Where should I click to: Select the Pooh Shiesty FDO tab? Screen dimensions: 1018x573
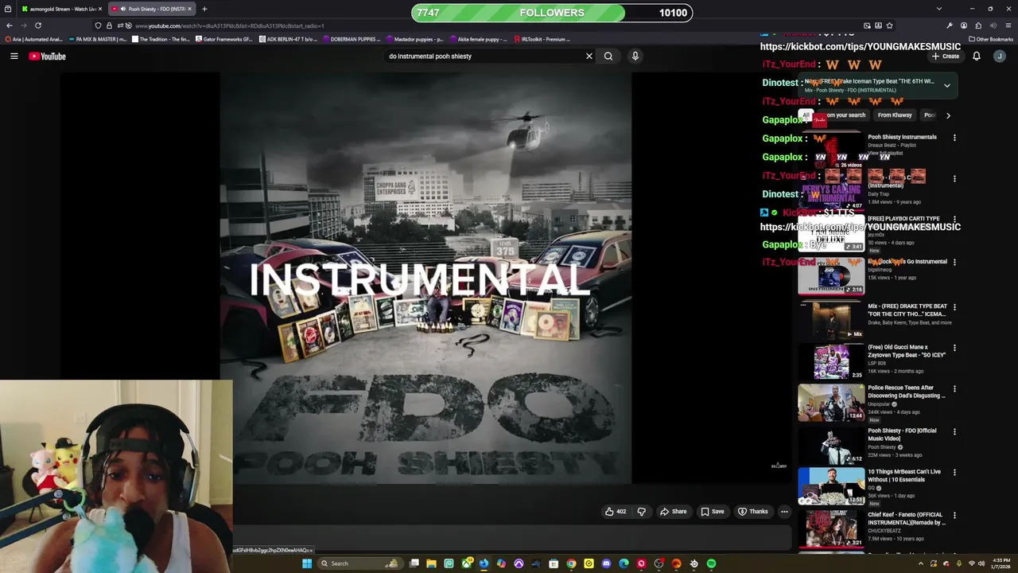(151, 9)
